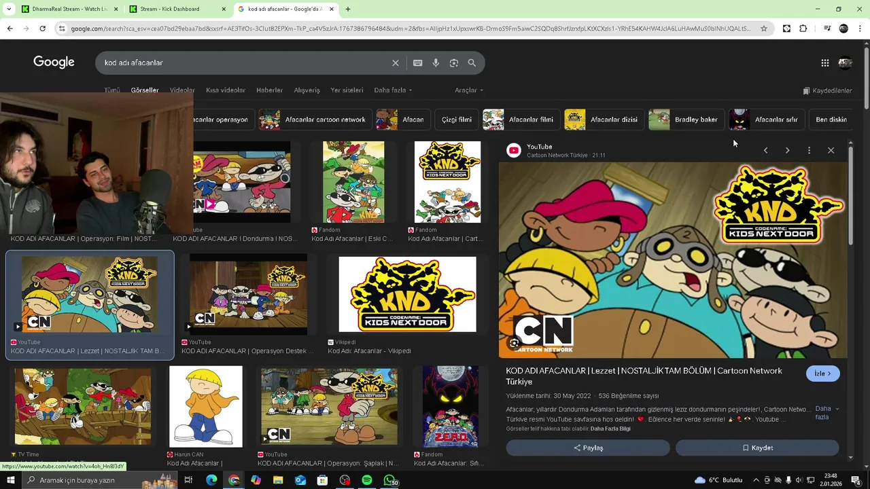Screen dimensions: 870x489
Task: Click the İzle button
Action: click(822, 374)
